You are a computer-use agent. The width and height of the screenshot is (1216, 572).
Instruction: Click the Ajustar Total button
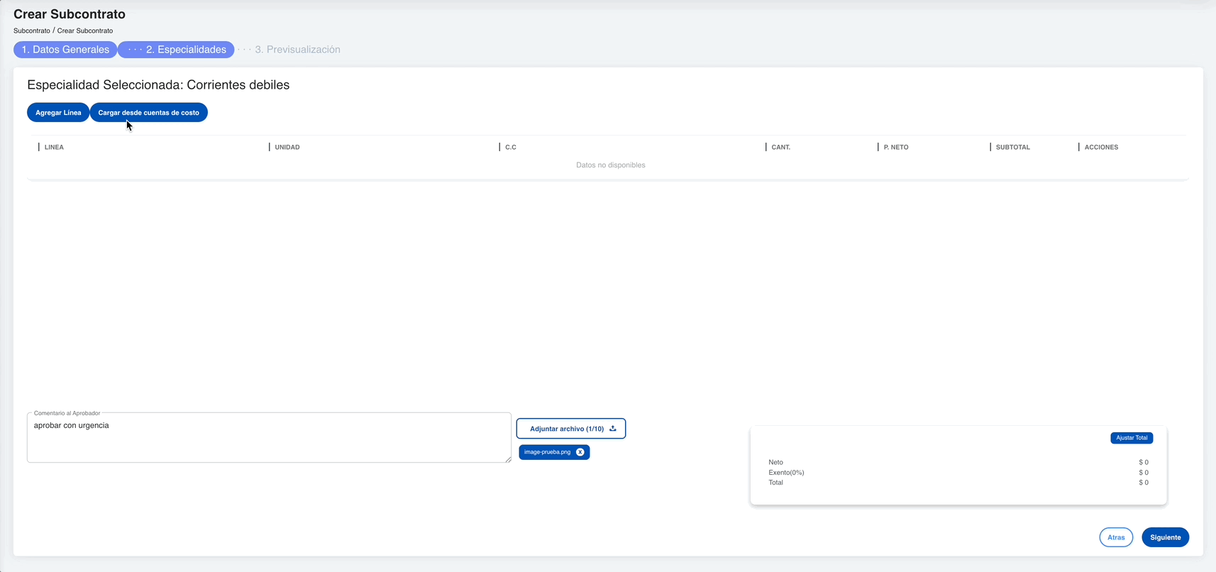(1132, 438)
